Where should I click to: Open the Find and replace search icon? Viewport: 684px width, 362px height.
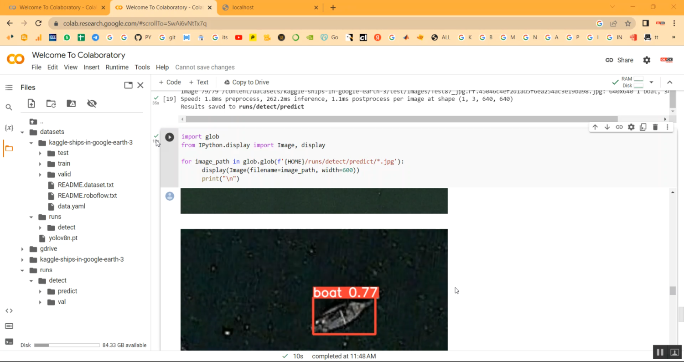(9, 107)
